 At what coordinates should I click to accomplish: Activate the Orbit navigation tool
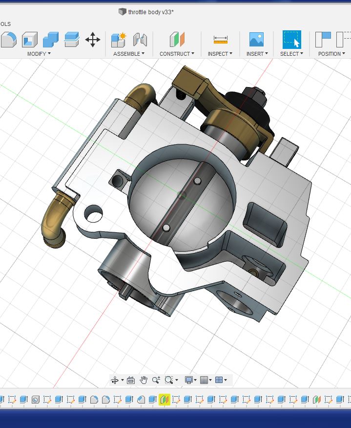click(x=115, y=380)
